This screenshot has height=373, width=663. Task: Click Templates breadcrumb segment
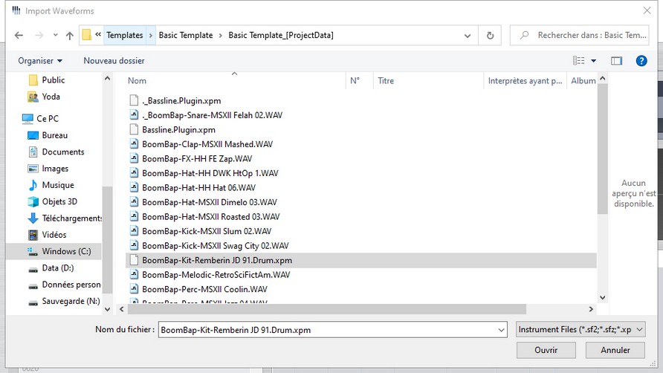(x=125, y=35)
